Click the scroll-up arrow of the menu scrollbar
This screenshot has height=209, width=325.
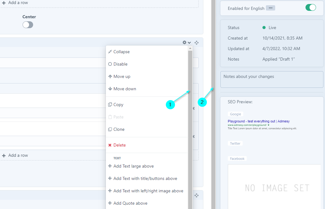click(x=190, y=48)
